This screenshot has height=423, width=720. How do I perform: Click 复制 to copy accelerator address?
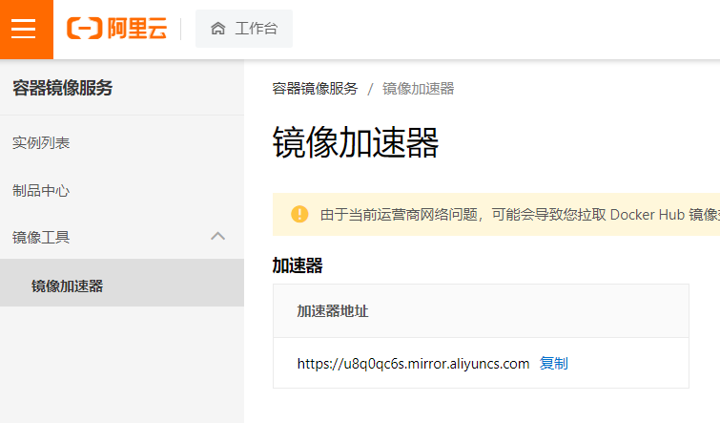[x=554, y=363]
